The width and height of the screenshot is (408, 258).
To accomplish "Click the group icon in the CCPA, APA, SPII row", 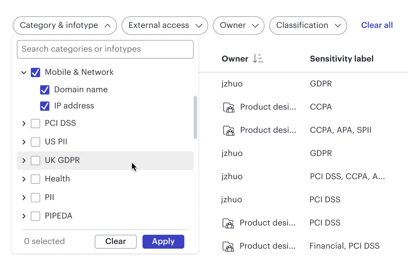I will [x=229, y=130].
